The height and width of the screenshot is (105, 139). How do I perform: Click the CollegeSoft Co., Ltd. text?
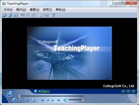119,86
